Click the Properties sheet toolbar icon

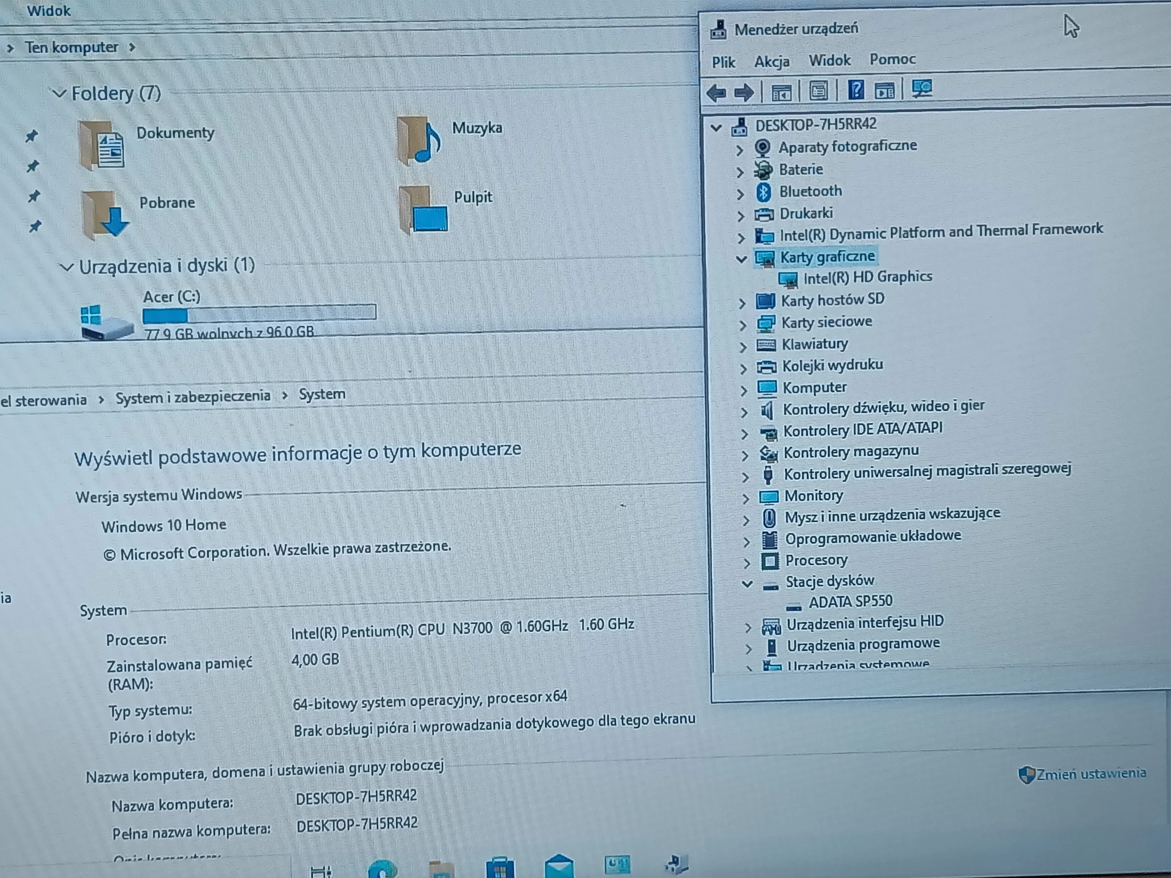pyautogui.click(x=819, y=91)
